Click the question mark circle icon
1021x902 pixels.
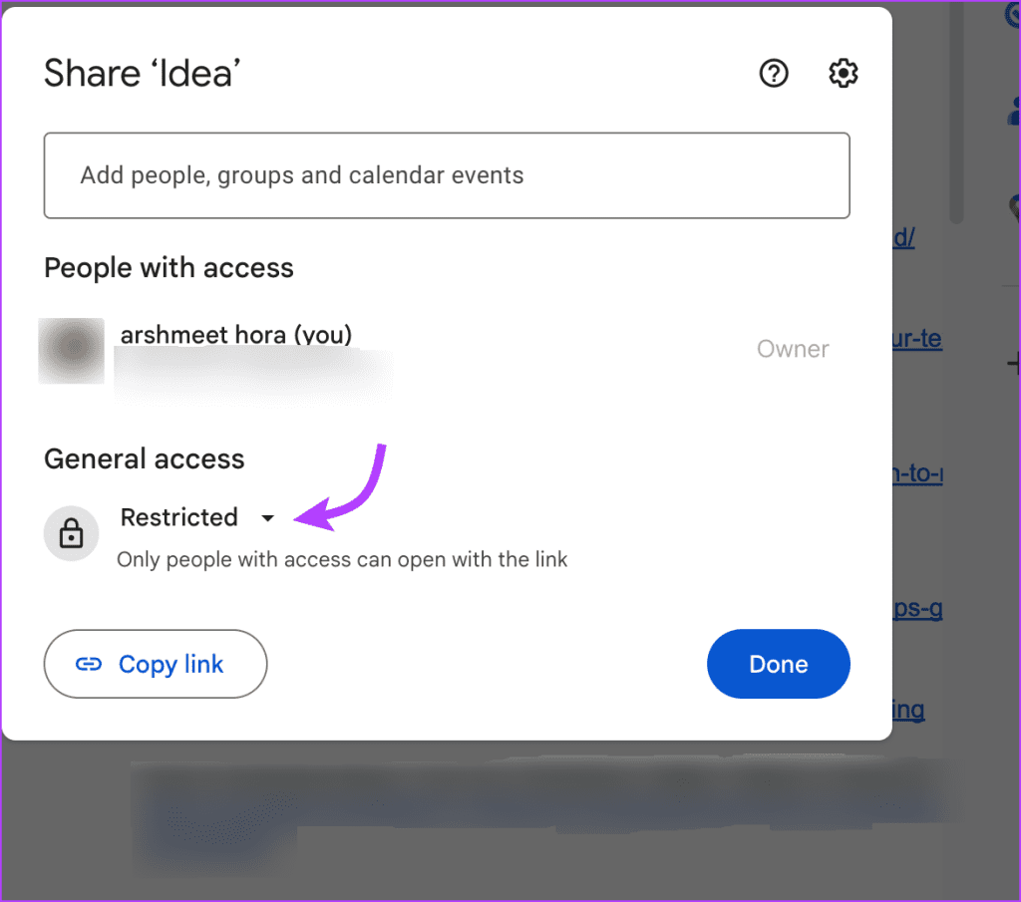pyautogui.click(x=774, y=73)
